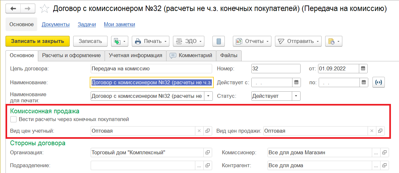The width and height of the screenshot is (399, 173).
Task: Click the 'Цель договора' field
Action: (151, 68)
